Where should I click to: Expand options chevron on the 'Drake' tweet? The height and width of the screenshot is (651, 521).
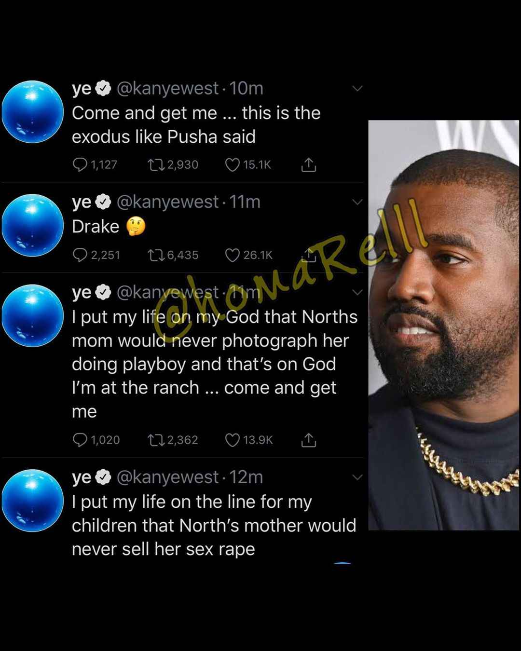[x=357, y=202]
